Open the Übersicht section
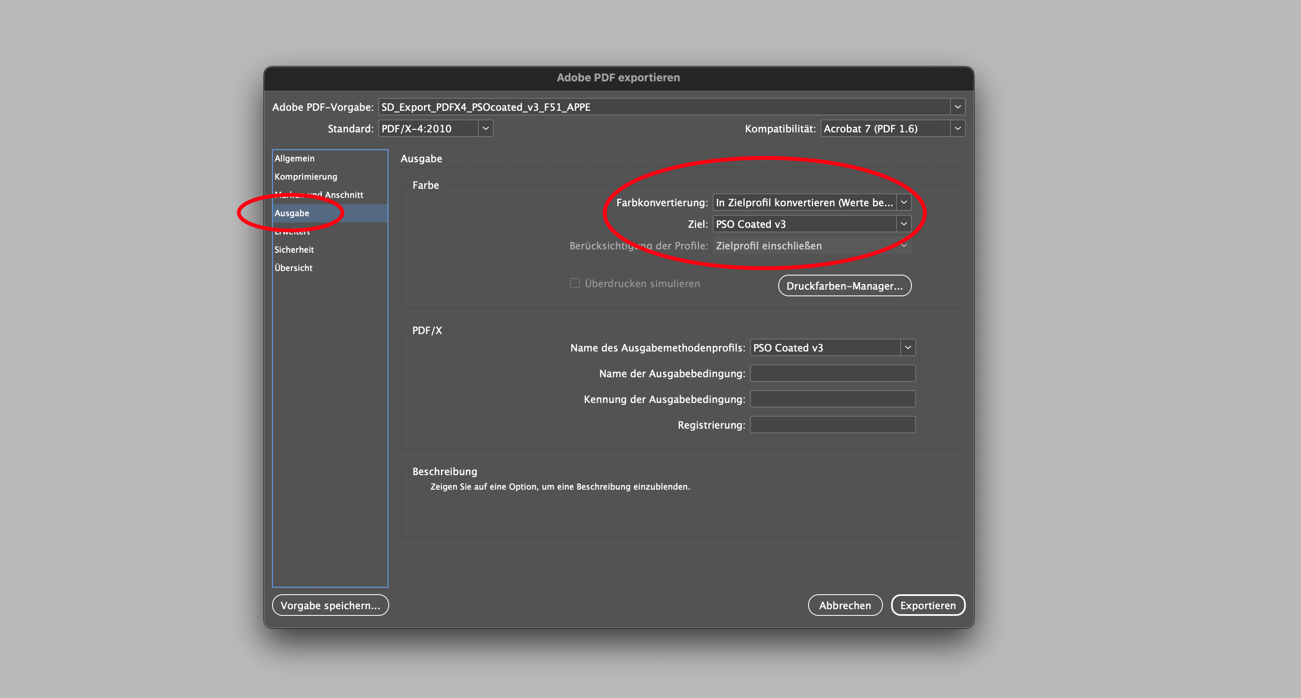This screenshot has height=698, width=1301. pyautogui.click(x=293, y=268)
